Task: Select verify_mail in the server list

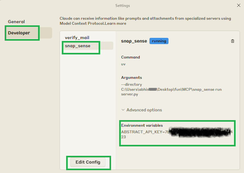Action: pos(77,38)
